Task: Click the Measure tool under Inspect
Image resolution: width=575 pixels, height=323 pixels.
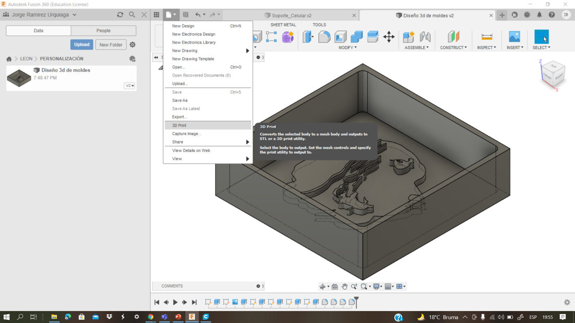Action: (486, 36)
